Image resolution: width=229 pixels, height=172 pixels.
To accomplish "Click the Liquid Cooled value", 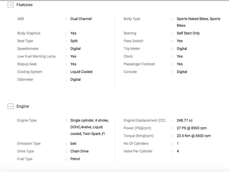I will (x=81, y=72).
